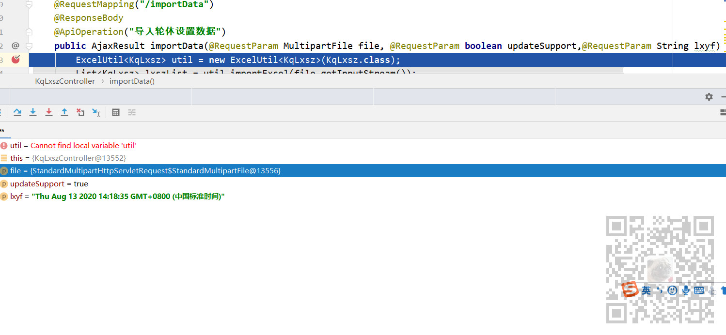Open the IME emoji smiley icon
The image size is (726, 335).
click(x=672, y=290)
